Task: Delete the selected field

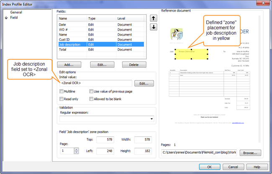Action: click(x=134, y=65)
